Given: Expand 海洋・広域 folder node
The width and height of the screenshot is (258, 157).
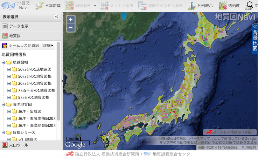Looking at the screenshot, I should 9,111.
